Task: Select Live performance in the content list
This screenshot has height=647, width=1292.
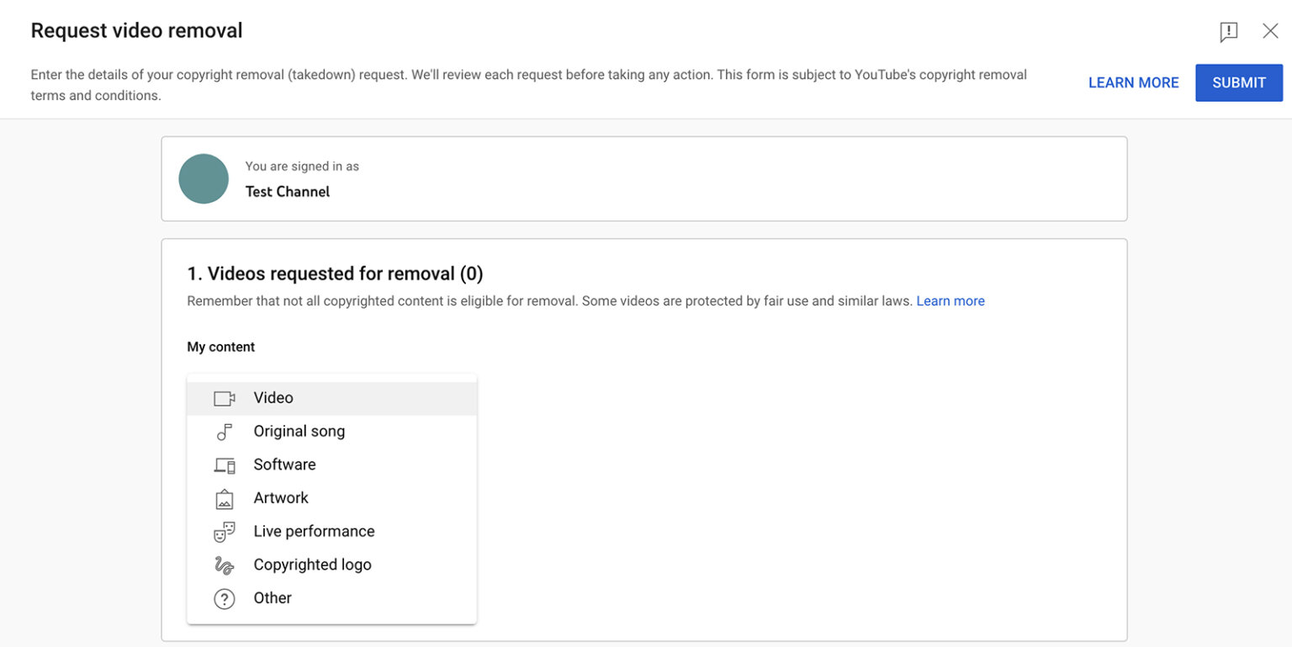Action: 313,531
